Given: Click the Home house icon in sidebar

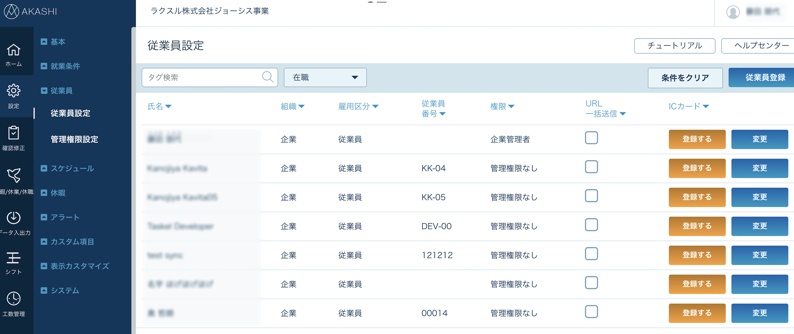Looking at the screenshot, I should 14,50.
